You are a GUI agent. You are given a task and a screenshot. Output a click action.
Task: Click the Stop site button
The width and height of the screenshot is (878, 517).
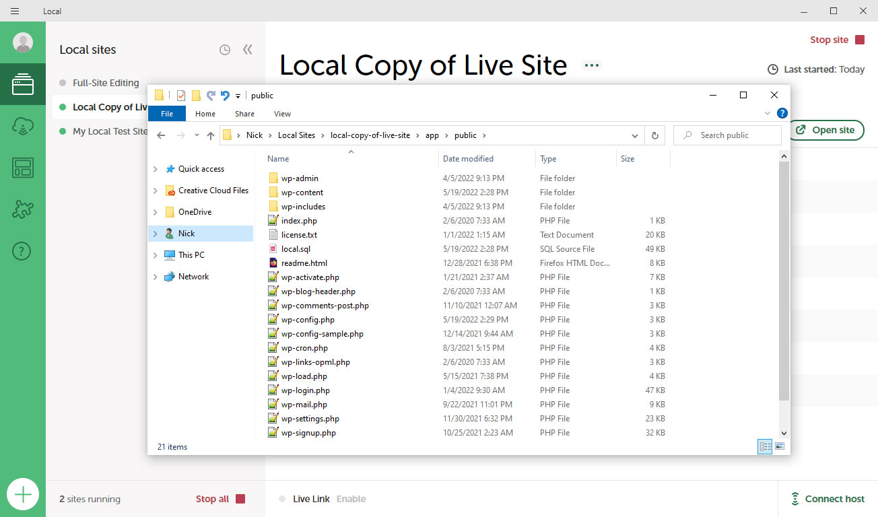[837, 40]
